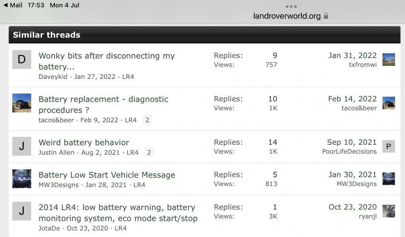Image resolution: width=405 pixels, height=237 pixels.
Task: Open 'Battery replacement - diagnostic procedures' thread
Action: 103,105
